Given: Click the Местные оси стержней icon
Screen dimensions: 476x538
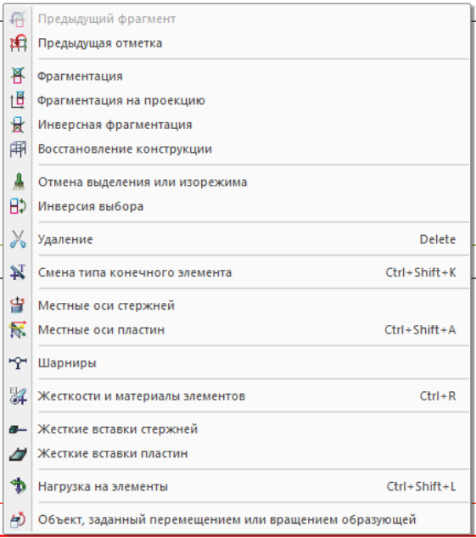Looking at the screenshot, I should coord(18,305).
